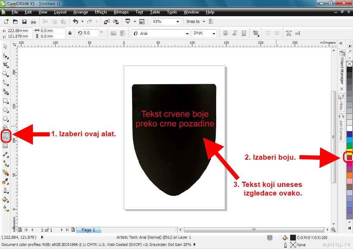Toggle Bold text formatting
The height and width of the screenshot is (249, 353).
pos(225,33)
